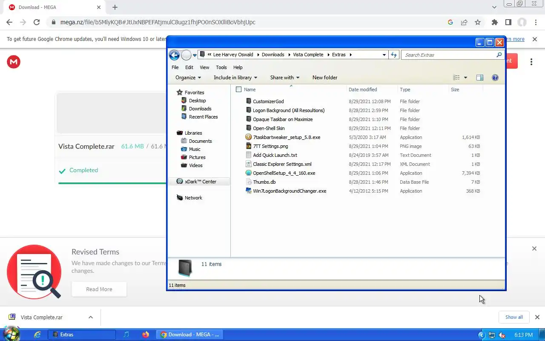Image resolution: width=545 pixels, height=341 pixels.
Task: Go back with the Explorer back arrow
Action: pos(174,55)
